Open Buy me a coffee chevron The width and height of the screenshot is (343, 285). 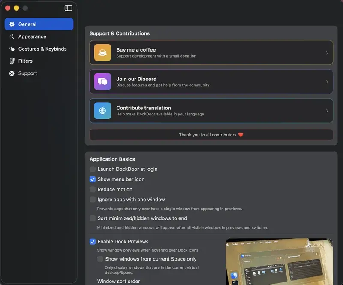[327, 53]
